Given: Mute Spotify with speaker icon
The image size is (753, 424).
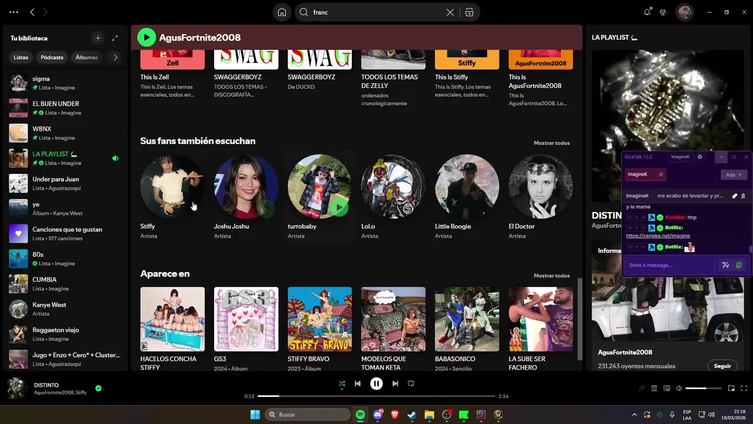Looking at the screenshot, I should pyautogui.click(x=679, y=389).
